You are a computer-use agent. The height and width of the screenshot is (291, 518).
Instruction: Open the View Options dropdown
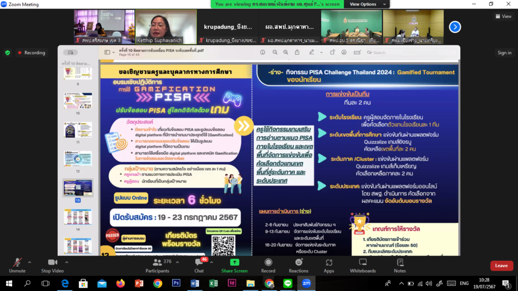point(363,4)
